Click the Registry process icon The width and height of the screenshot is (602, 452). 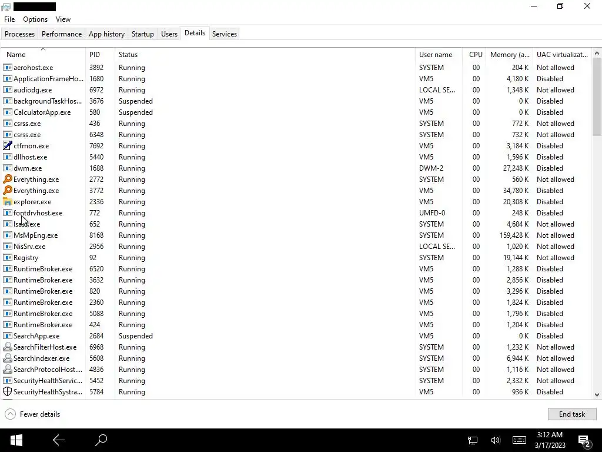coord(7,258)
